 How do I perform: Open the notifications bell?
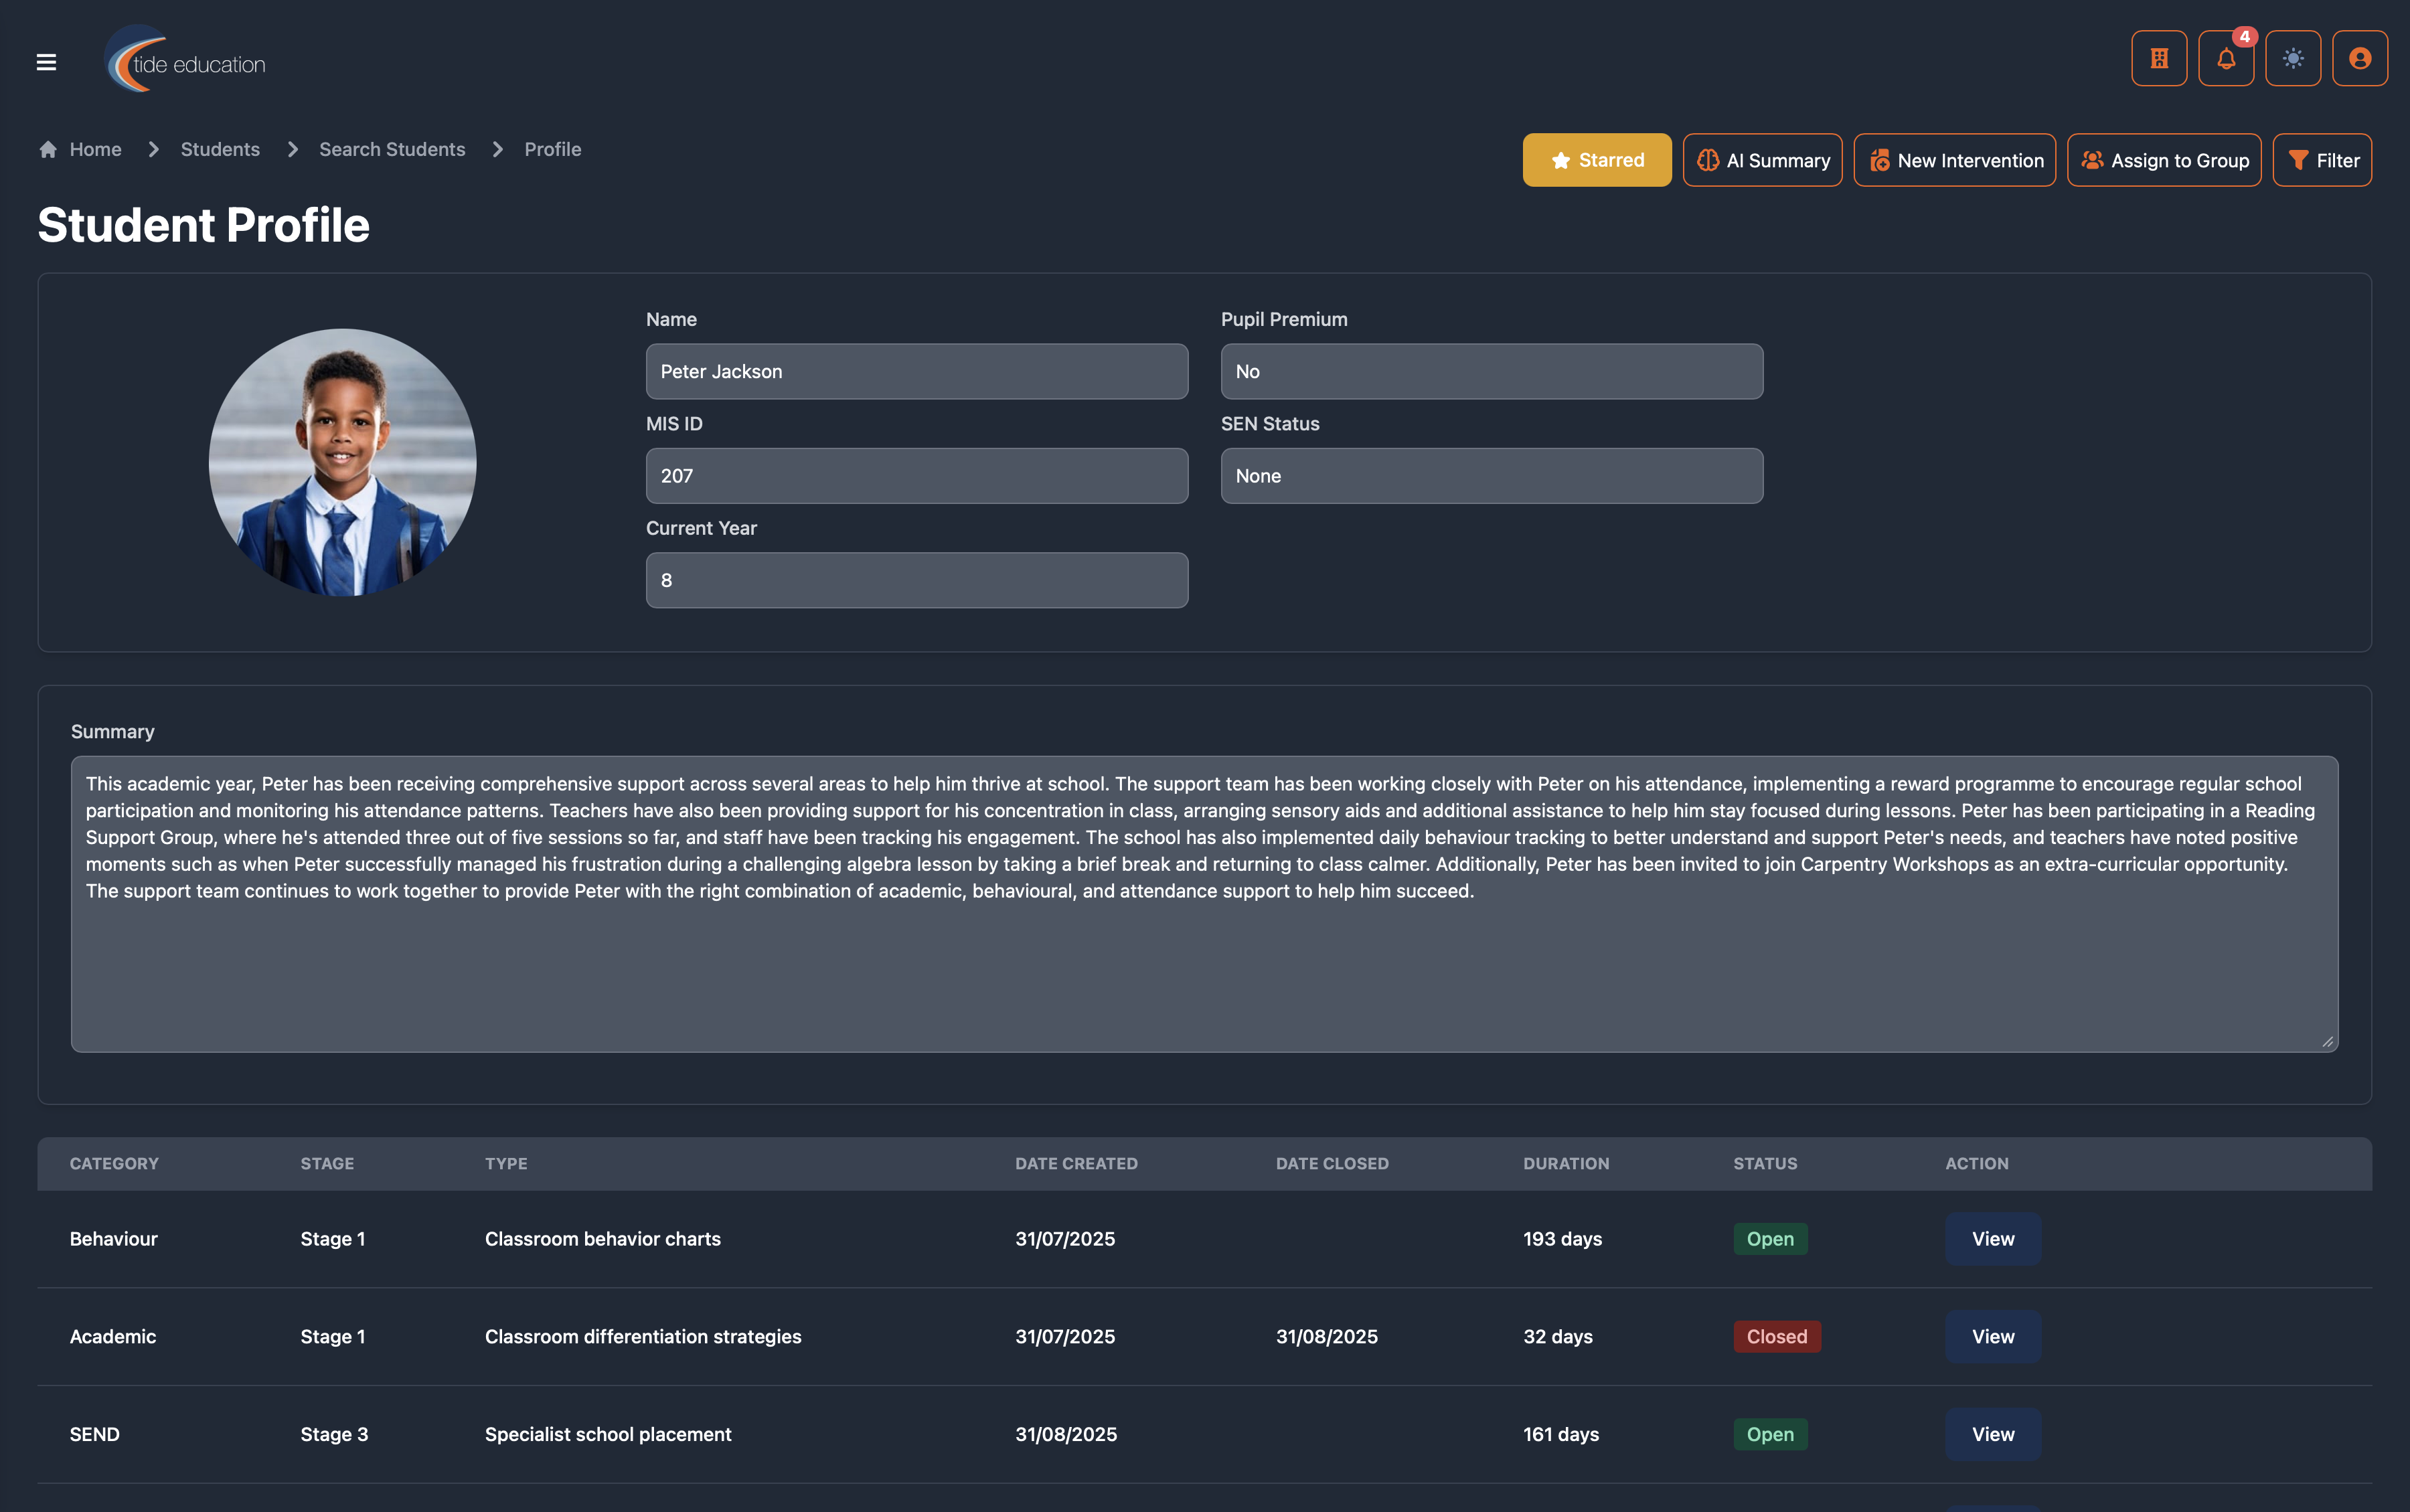(x=2226, y=59)
